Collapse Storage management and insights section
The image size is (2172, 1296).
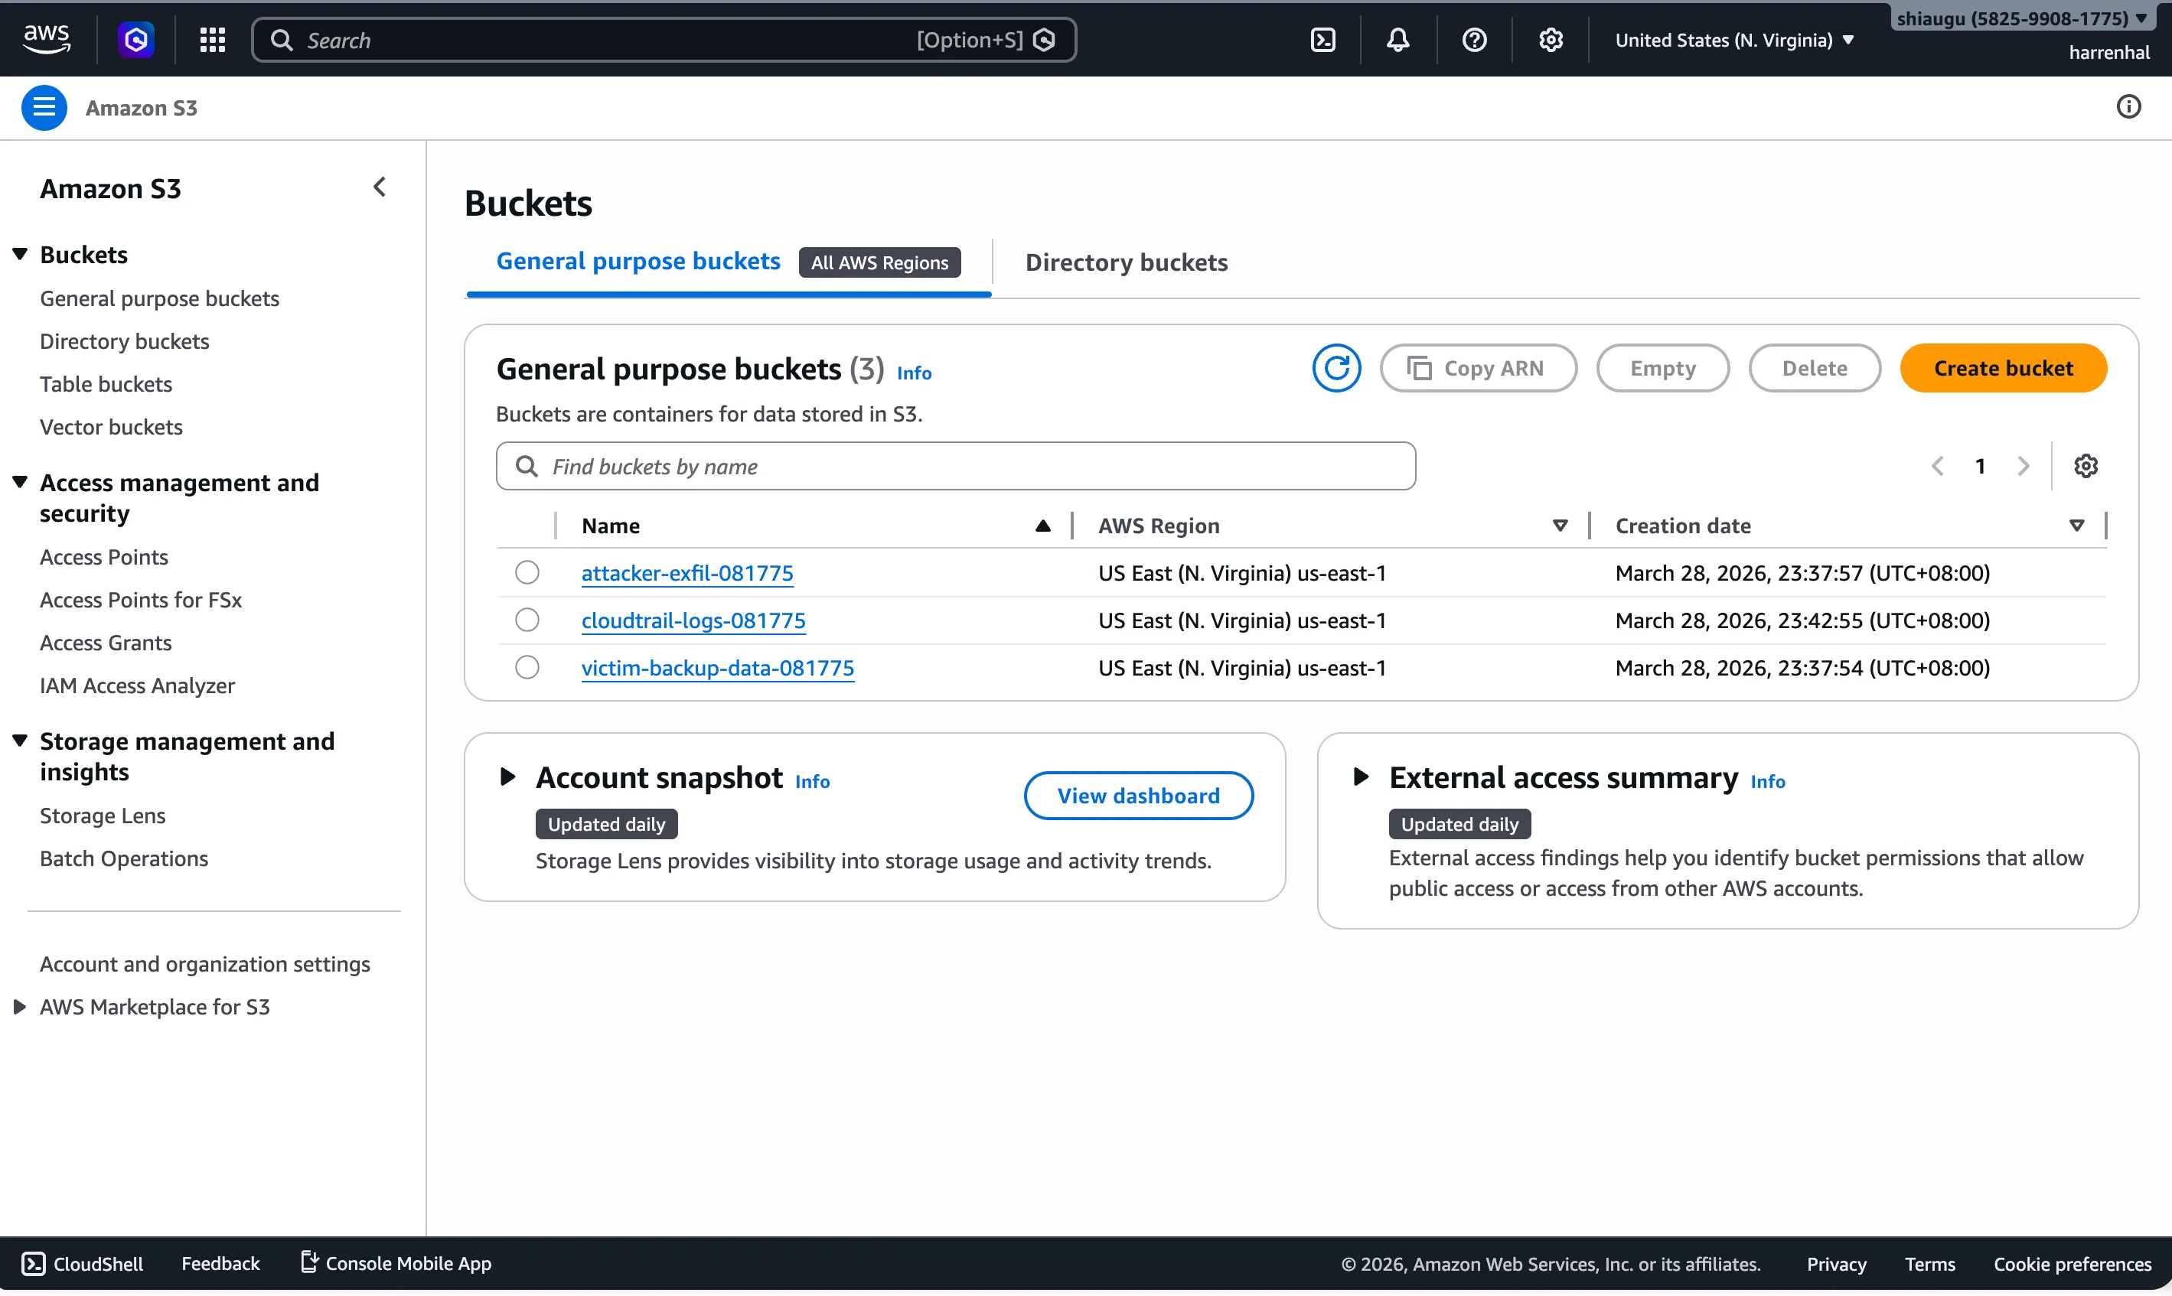click(x=19, y=741)
